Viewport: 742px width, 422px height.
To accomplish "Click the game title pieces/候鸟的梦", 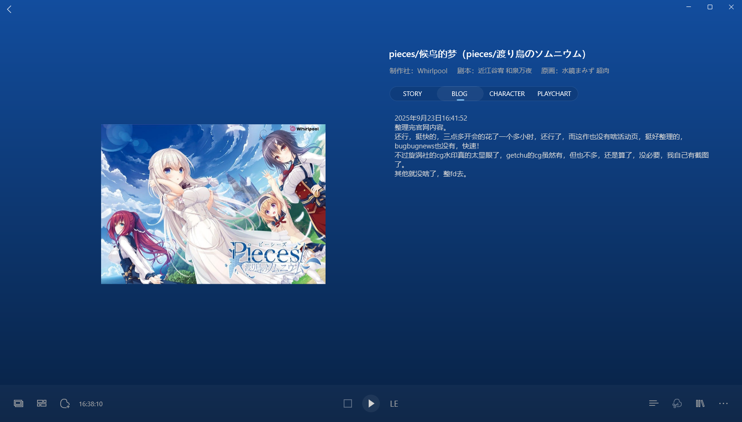I will point(487,54).
